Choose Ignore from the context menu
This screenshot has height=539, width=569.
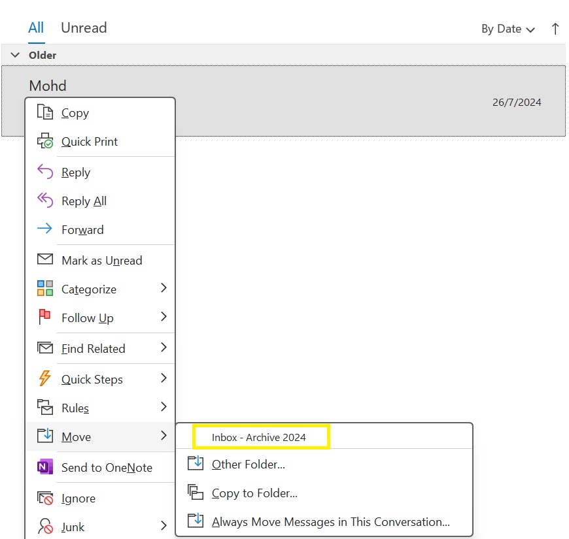coord(100,498)
